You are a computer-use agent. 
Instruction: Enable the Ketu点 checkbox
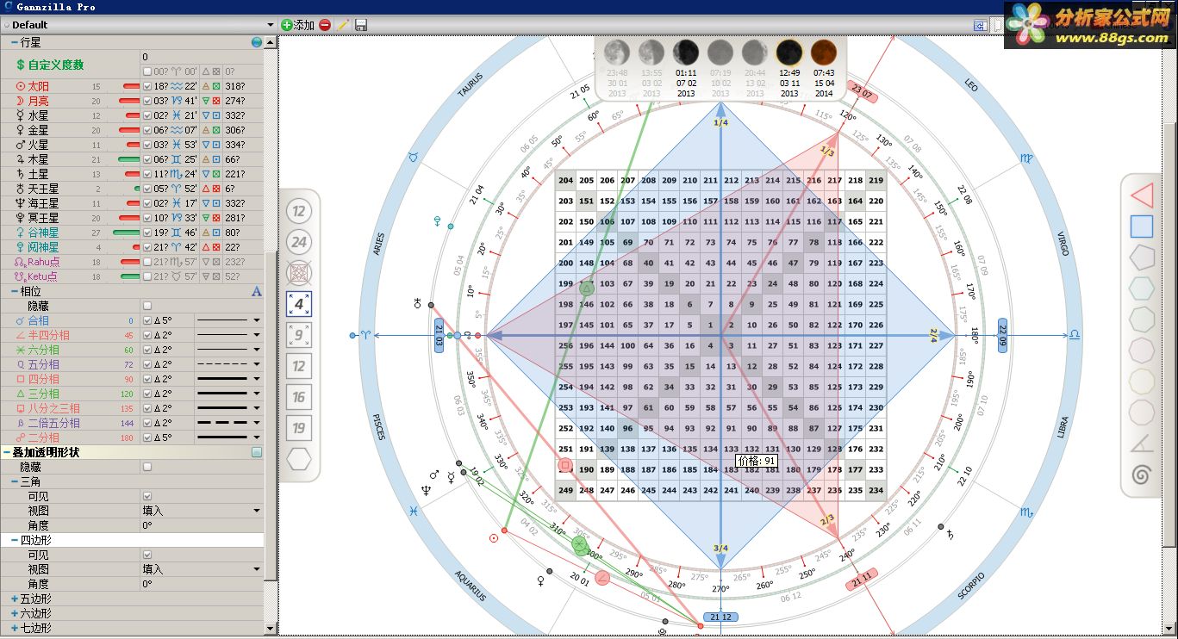pos(147,276)
